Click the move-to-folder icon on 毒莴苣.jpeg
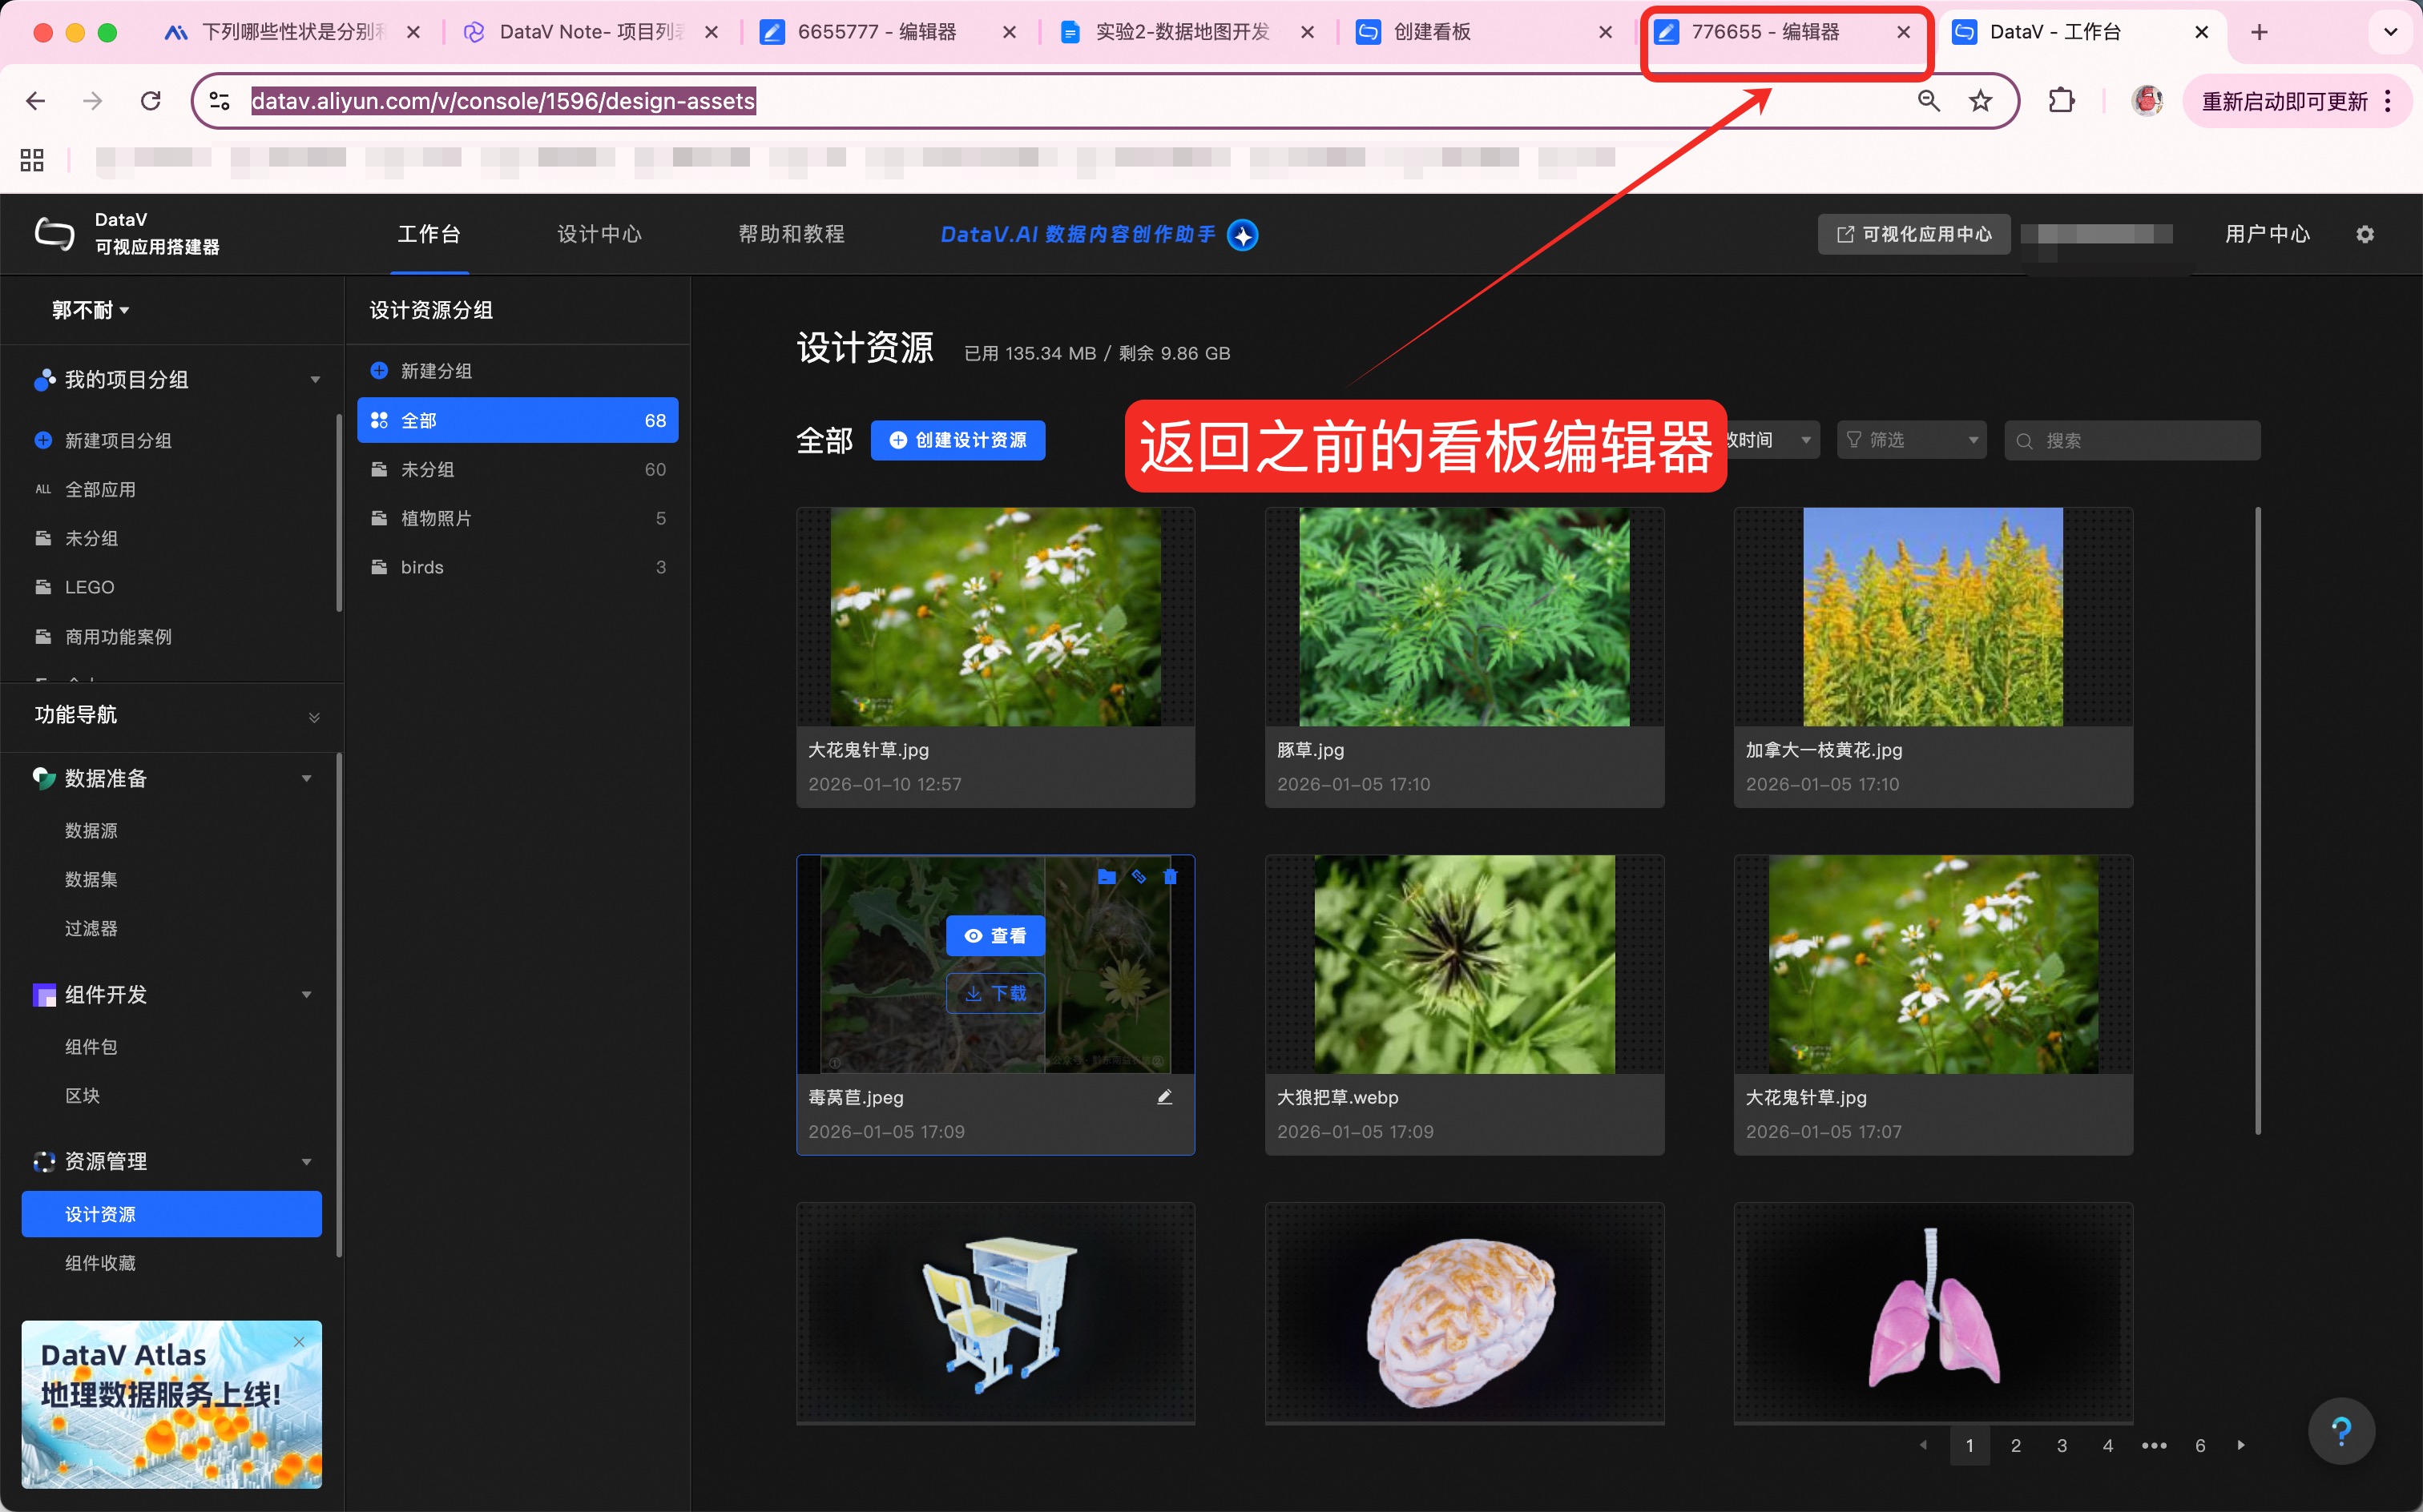This screenshot has width=2423, height=1512. click(x=1107, y=877)
